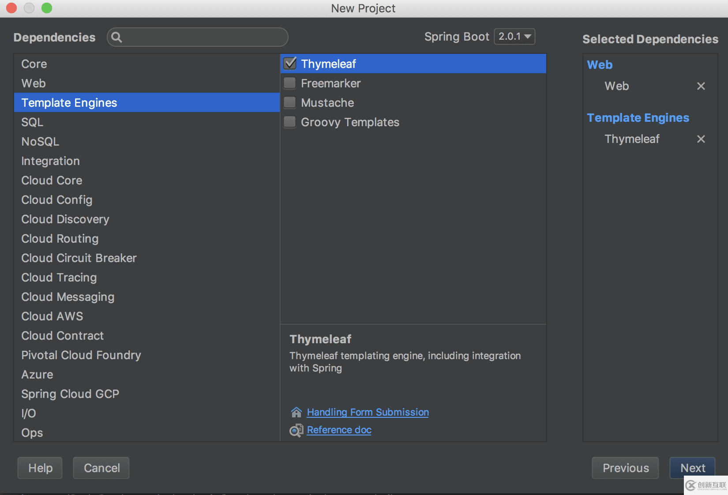Image resolution: width=728 pixels, height=495 pixels.
Task: Click the Freemarker dependency label
Action: [x=331, y=83]
